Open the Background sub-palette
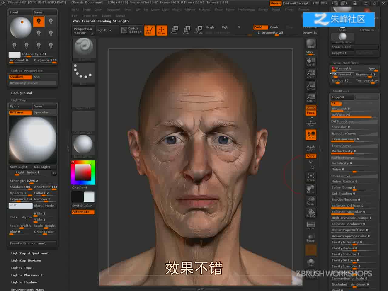The width and height of the screenshot is (388, 291). coord(22,93)
